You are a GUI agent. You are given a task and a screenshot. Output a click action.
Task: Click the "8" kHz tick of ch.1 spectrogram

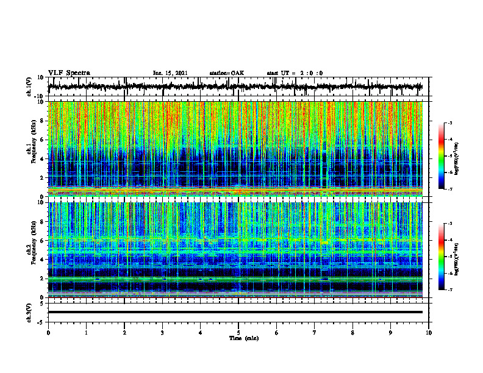(43, 121)
